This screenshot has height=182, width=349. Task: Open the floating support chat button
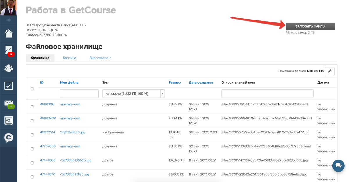click(338, 165)
